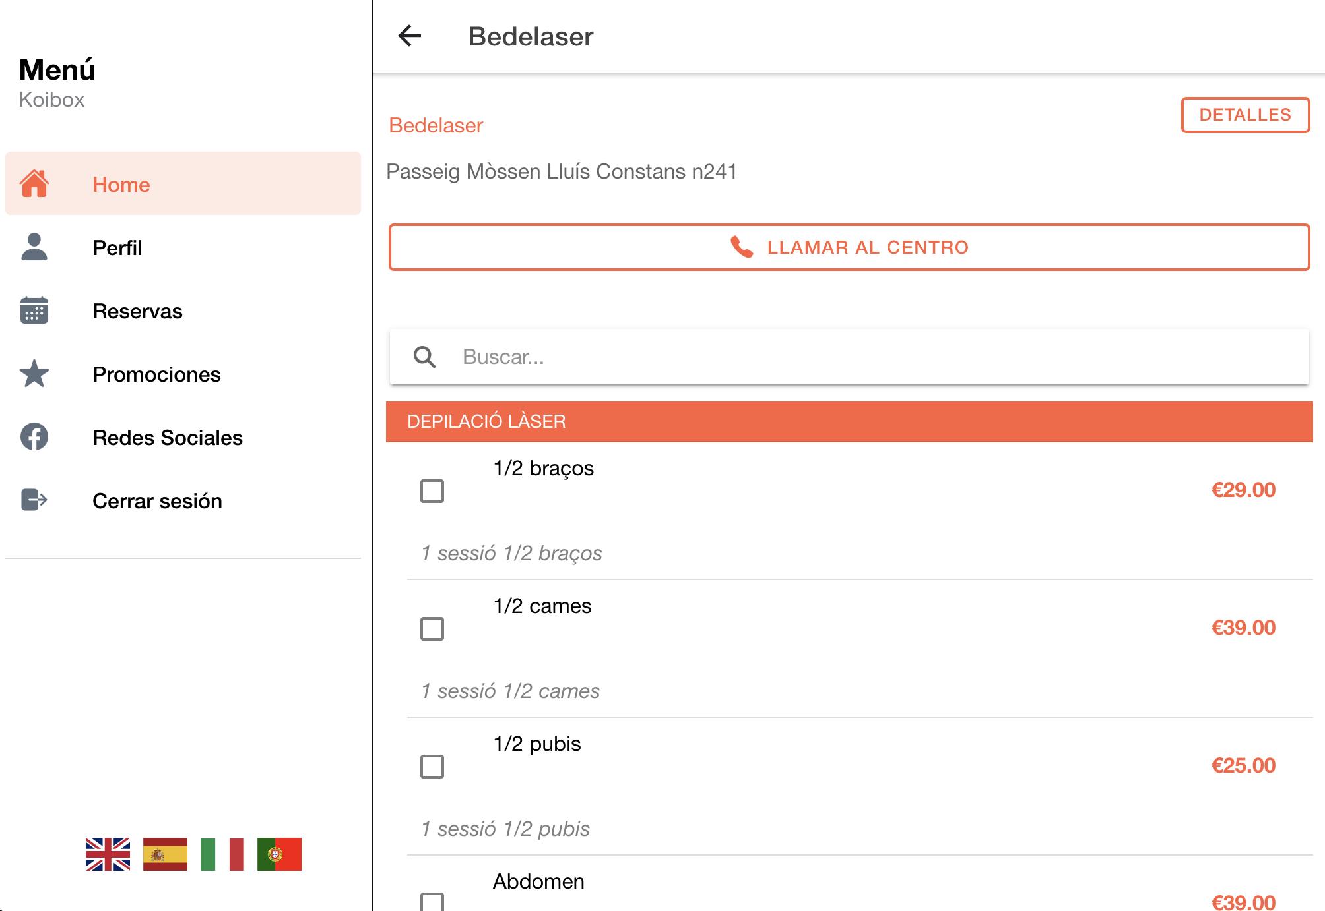Click the Promociones star icon
This screenshot has width=1325, height=911.
tap(34, 374)
